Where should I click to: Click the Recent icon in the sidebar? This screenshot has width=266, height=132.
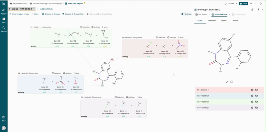[4, 12]
